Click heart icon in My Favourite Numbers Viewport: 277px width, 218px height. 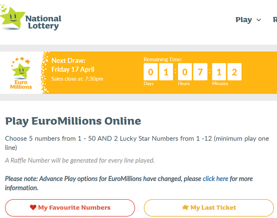(33, 207)
